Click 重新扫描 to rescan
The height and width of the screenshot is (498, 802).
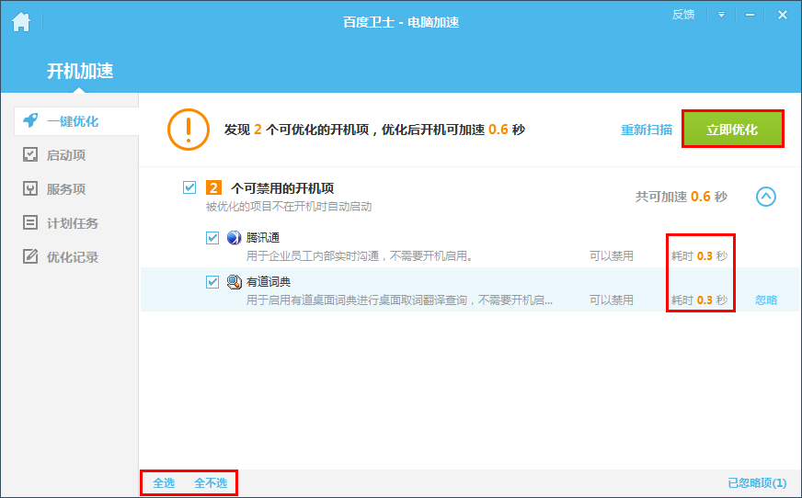click(647, 130)
